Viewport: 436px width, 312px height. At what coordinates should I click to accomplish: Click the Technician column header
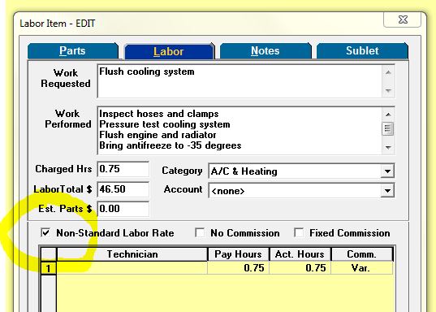click(x=132, y=254)
